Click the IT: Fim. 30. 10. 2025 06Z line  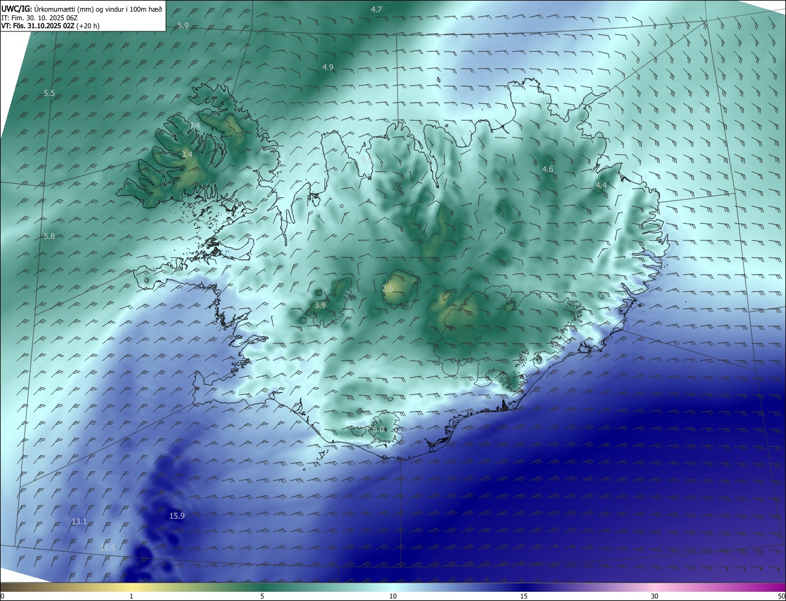tap(39, 18)
